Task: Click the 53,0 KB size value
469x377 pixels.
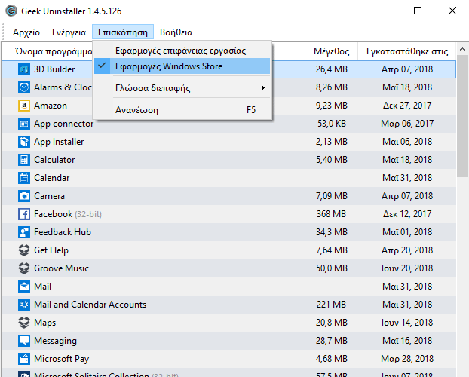Action: [x=332, y=124]
